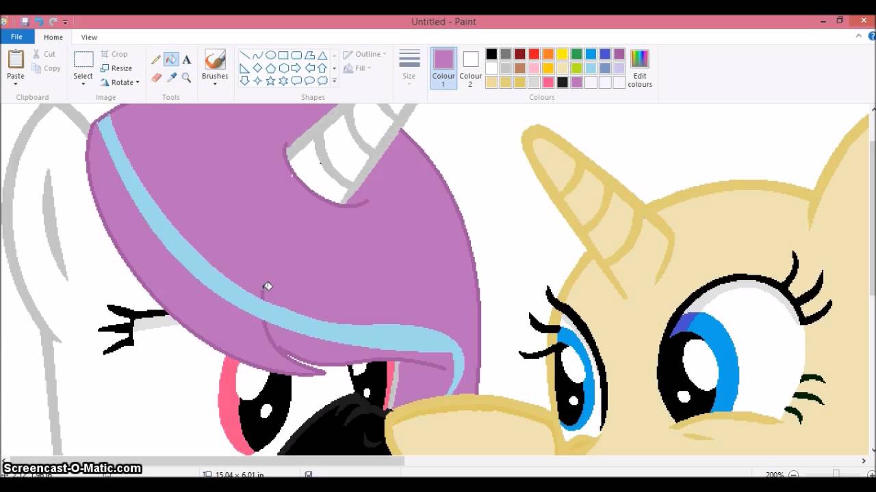Choose the Triangle shape
Screen dimensions: 876x492
click(x=322, y=55)
